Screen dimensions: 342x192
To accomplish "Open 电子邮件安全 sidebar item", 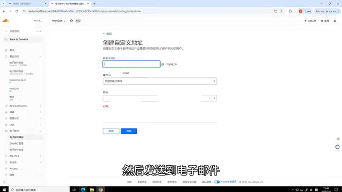I will (x=17, y=150).
